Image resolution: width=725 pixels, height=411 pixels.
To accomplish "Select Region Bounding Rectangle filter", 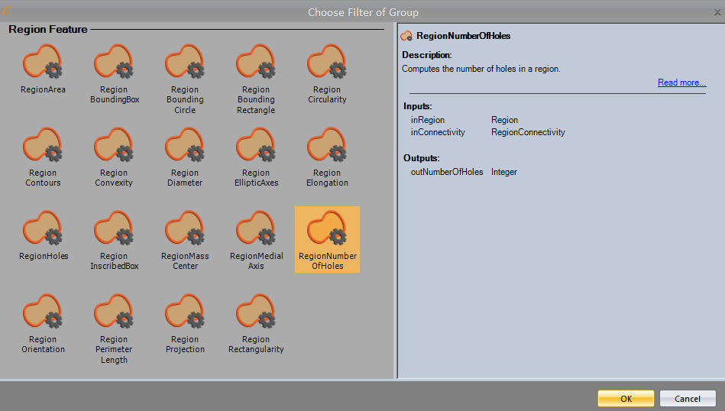I will 256,63.
